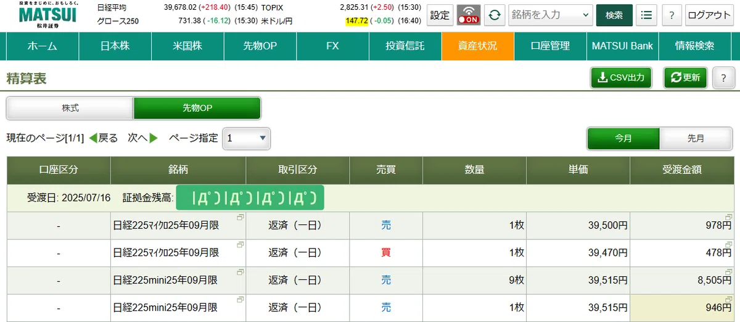Switch to the 株式 tab
The width and height of the screenshot is (740, 322).
tap(70, 108)
